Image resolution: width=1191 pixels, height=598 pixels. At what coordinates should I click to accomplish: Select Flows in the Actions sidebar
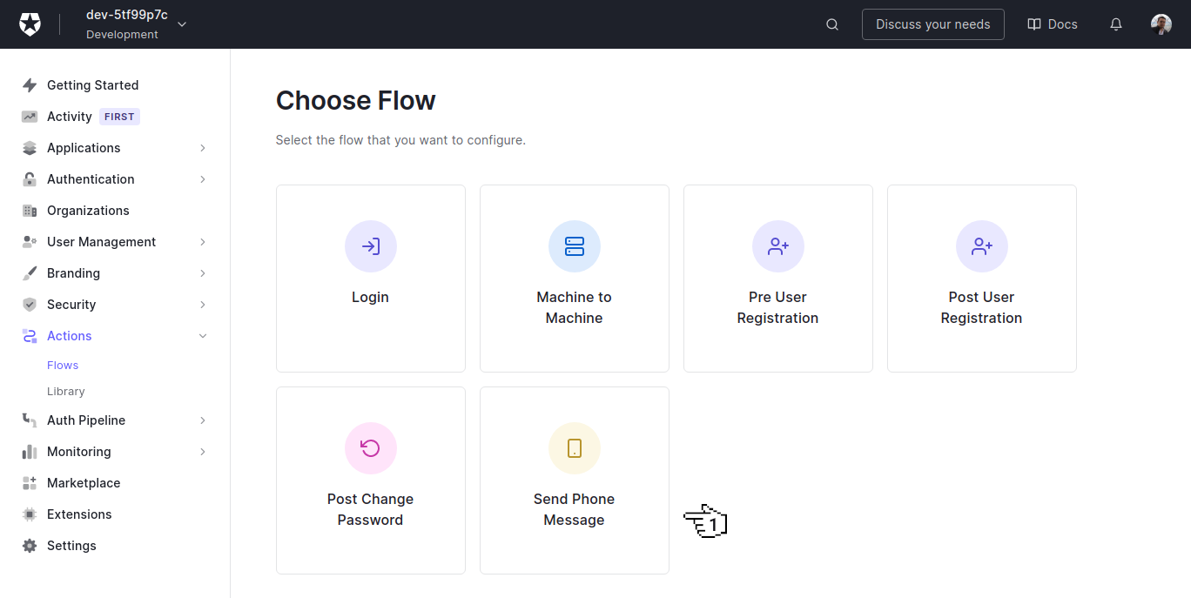[62, 365]
